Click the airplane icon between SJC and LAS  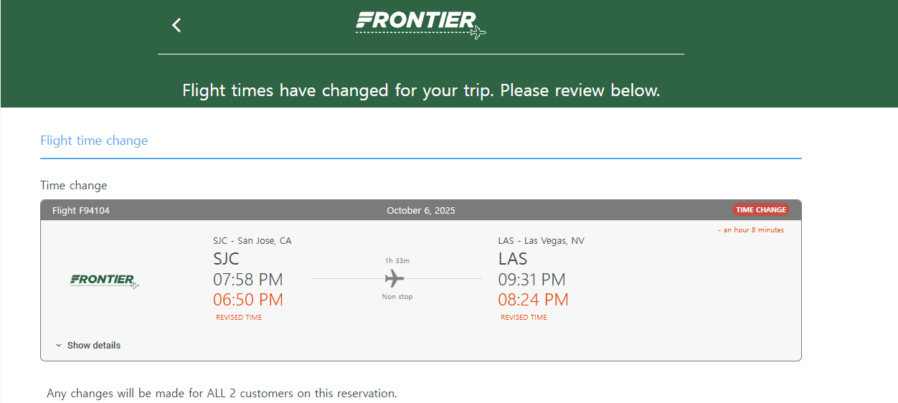[x=394, y=278]
